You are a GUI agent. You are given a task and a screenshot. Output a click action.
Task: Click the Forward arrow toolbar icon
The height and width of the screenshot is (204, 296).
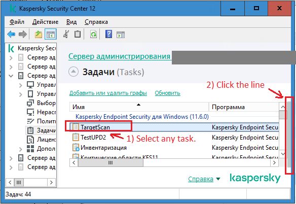[23, 35]
